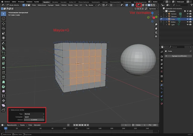Screen dimensions: 193x136
Task: Open the Malla menu in viewport header
Action: pyautogui.click(x=57, y=5)
